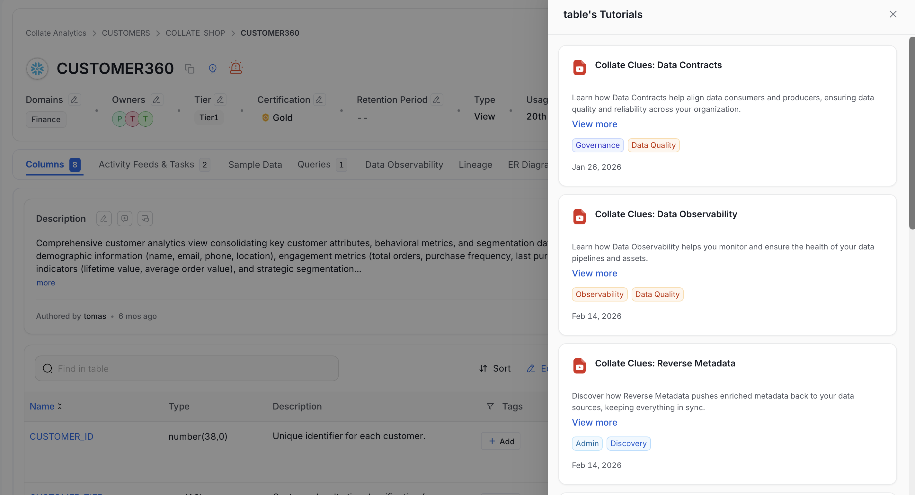This screenshot has width=915, height=495.
Task: Click the Tier1 tag
Action: coord(209,118)
